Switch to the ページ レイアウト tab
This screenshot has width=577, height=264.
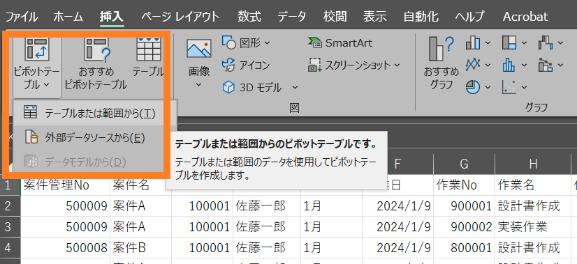point(180,17)
